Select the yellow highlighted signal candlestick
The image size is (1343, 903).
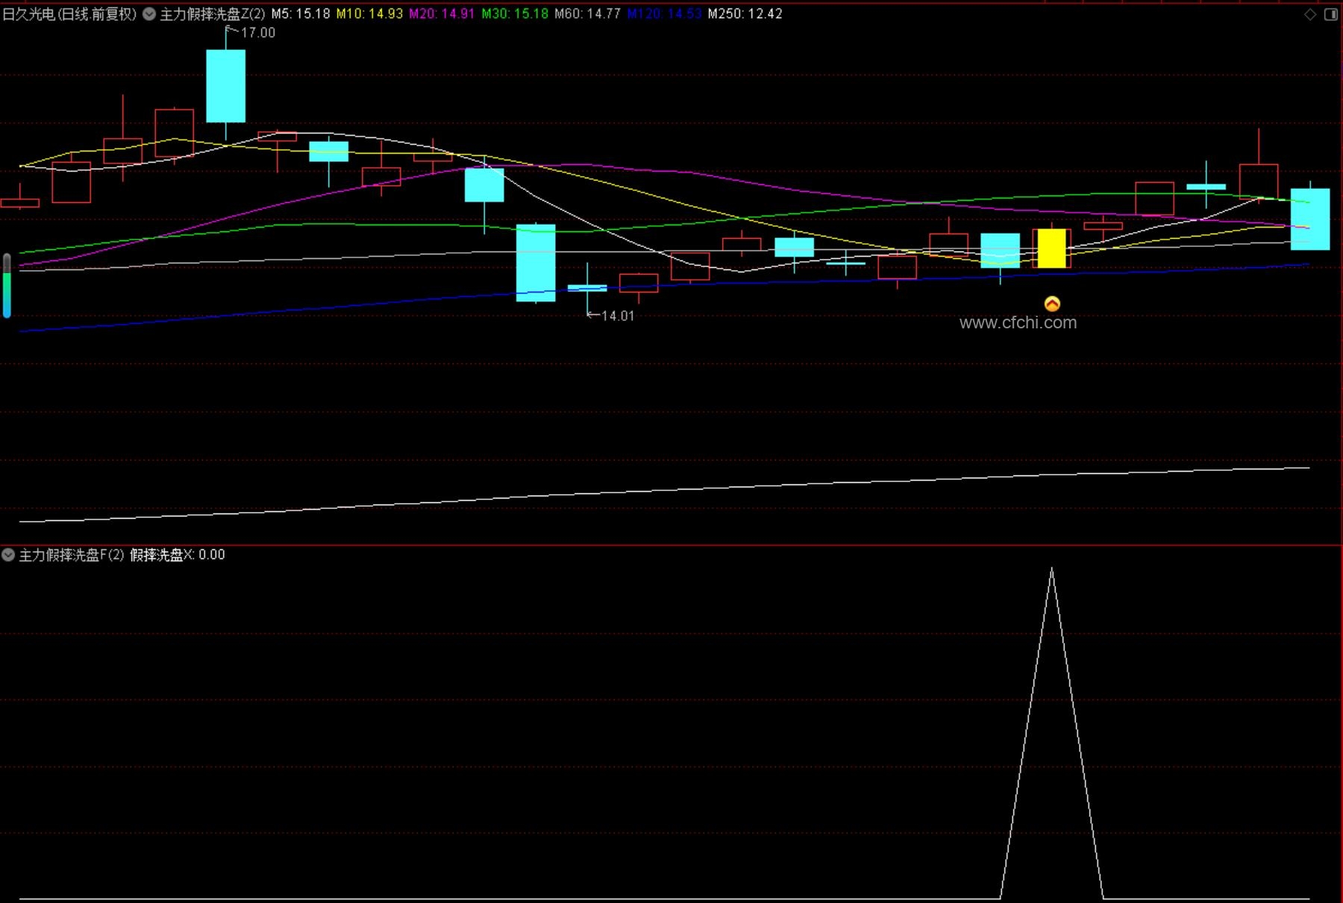tap(1052, 249)
